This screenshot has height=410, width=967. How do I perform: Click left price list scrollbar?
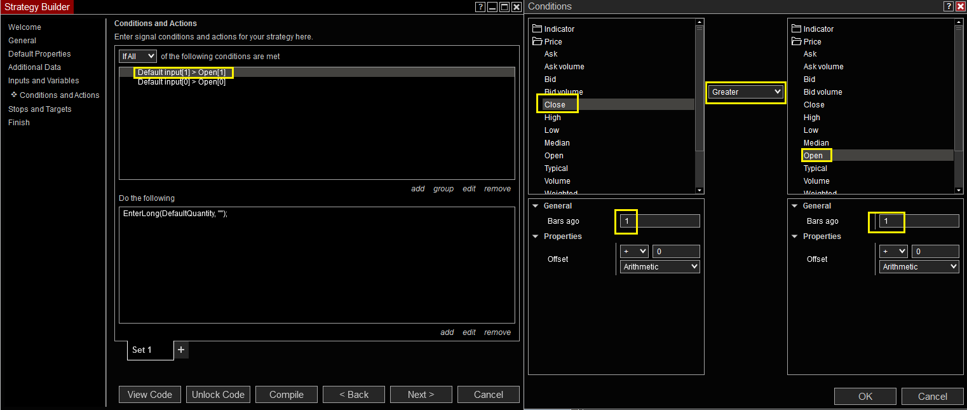(x=700, y=87)
